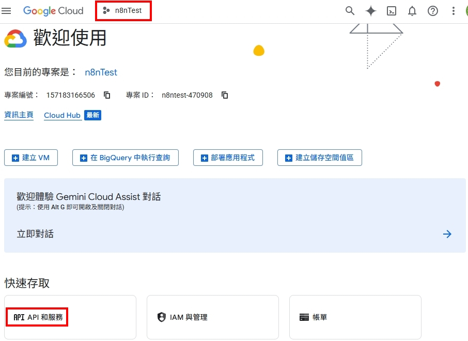The height and width of the screenshot is (341, 468).
Task: Click the arrow to start Gemini chat
Action: (447, 234)
